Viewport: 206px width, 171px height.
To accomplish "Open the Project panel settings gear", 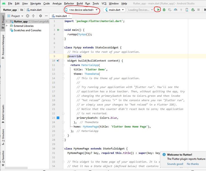I will pos(40,16).
